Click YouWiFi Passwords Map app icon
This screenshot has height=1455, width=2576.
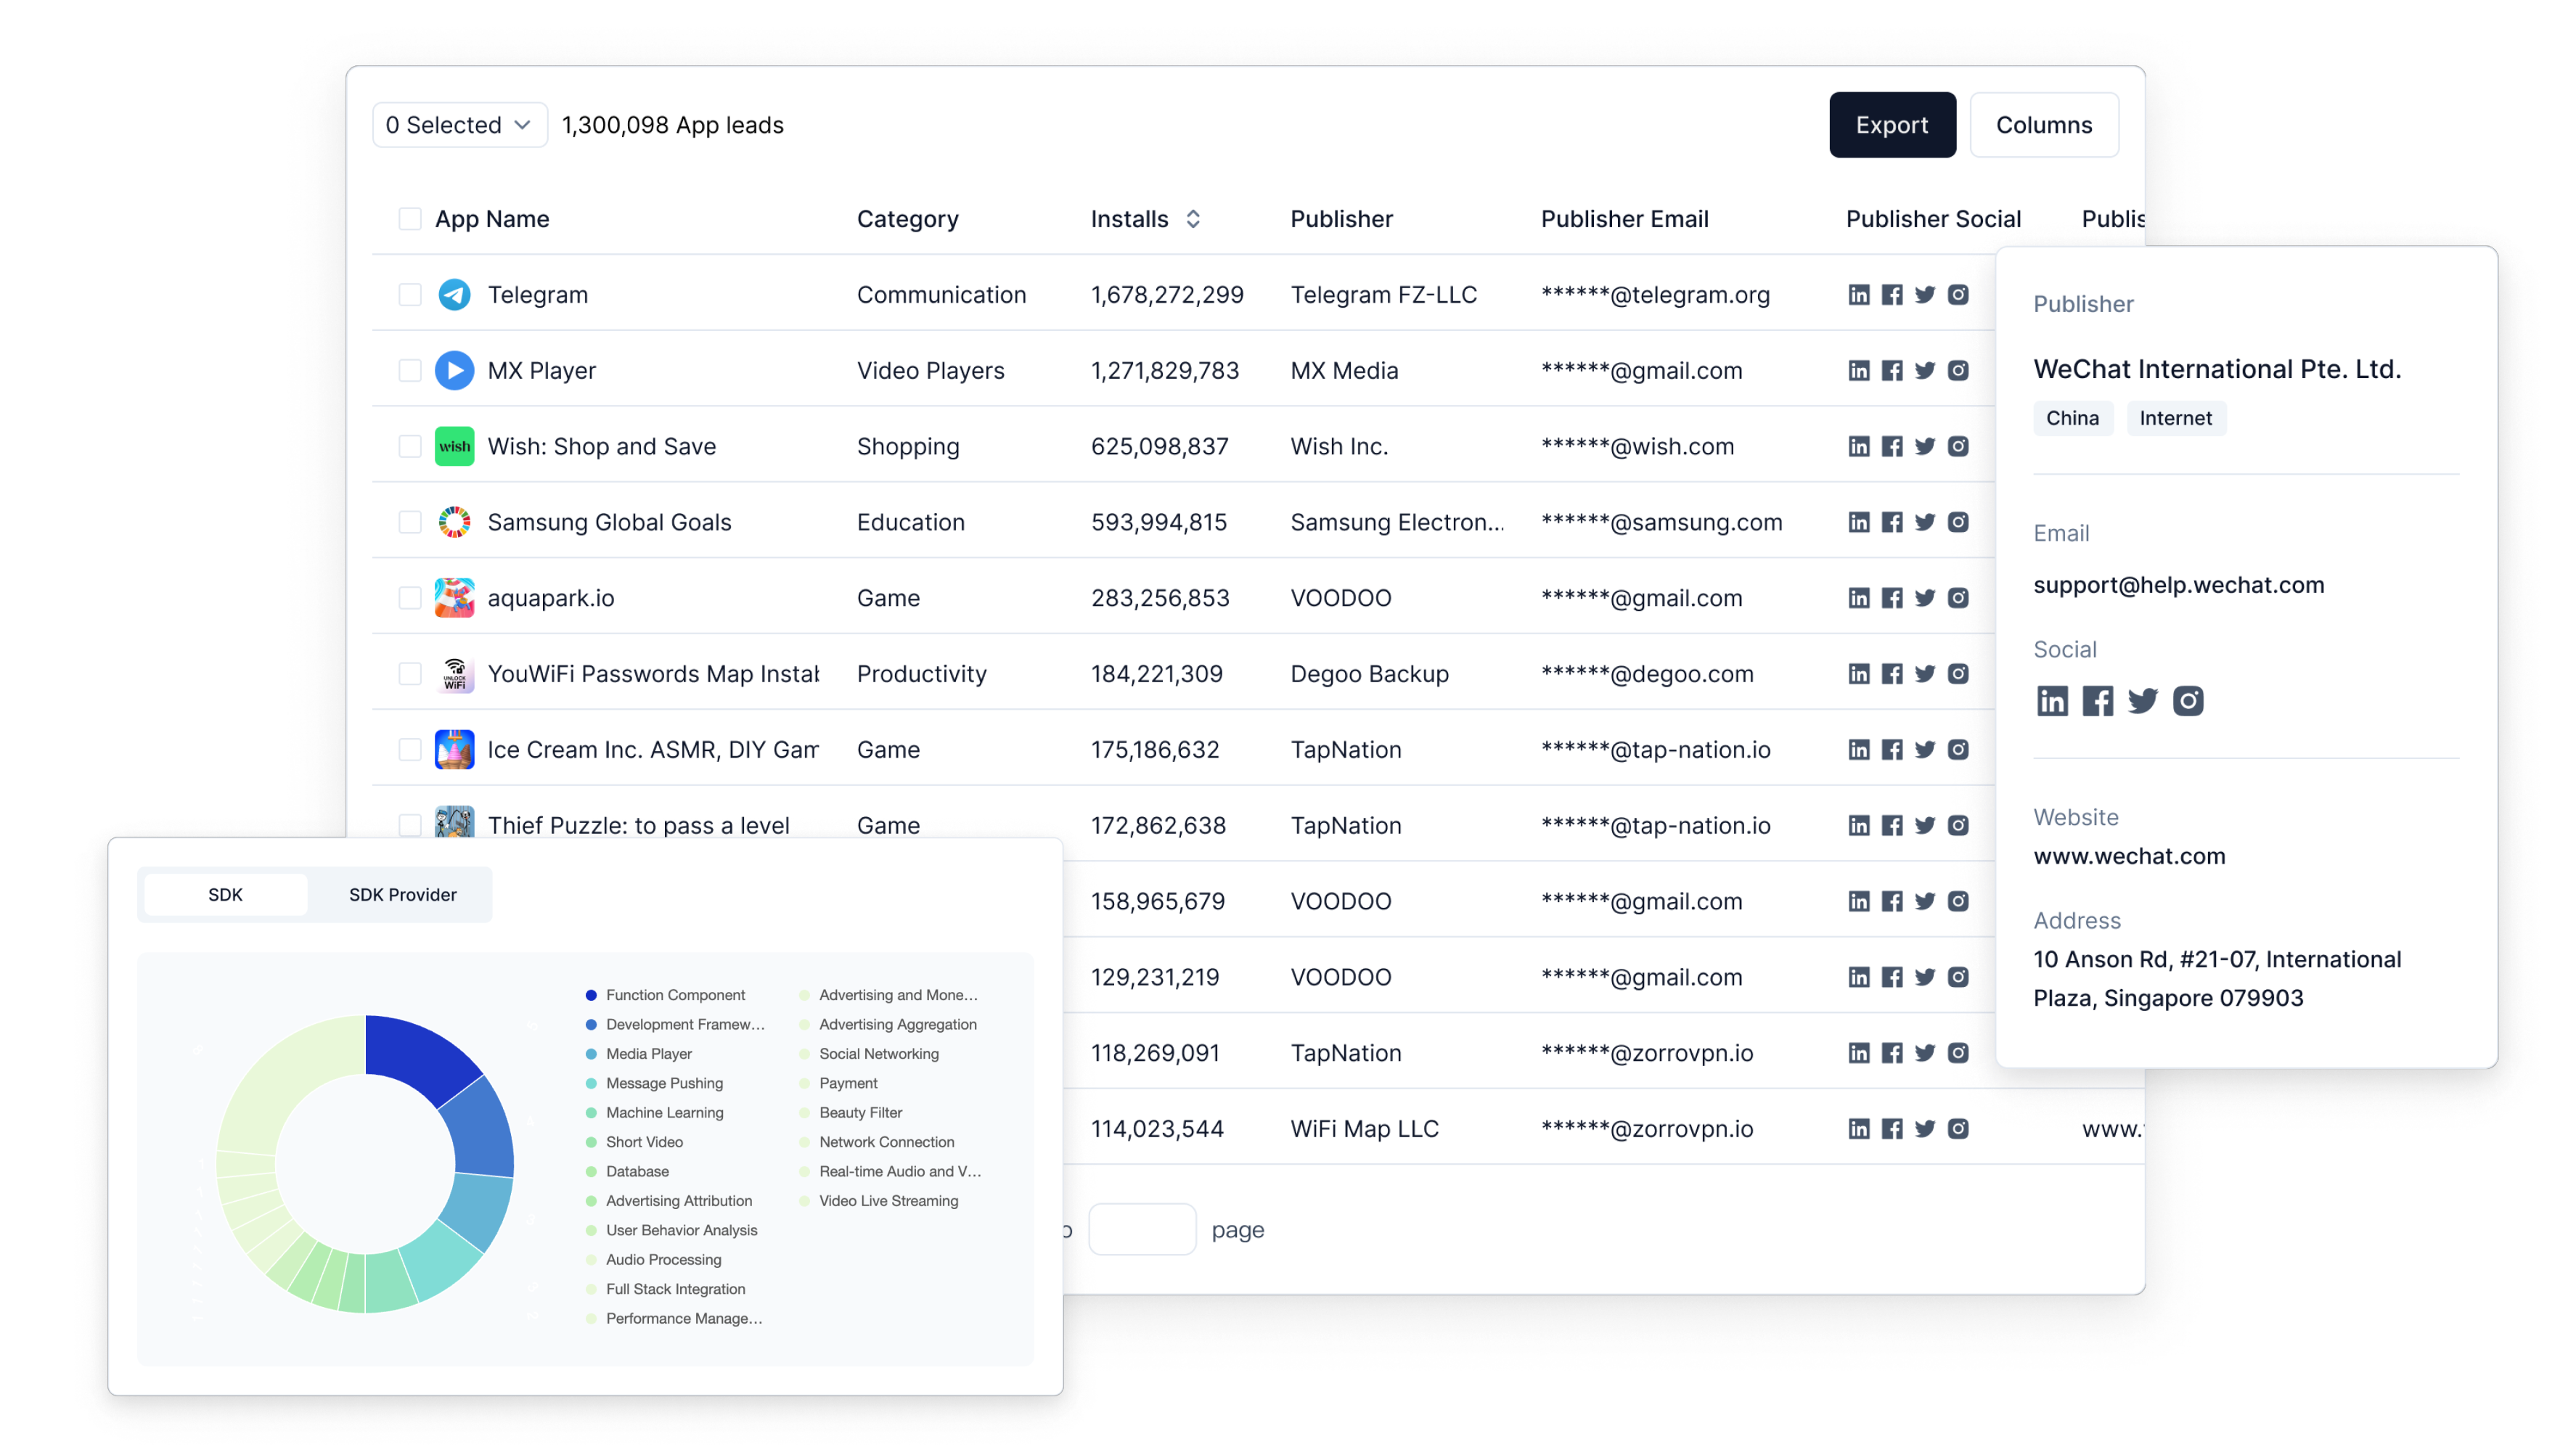454,674
